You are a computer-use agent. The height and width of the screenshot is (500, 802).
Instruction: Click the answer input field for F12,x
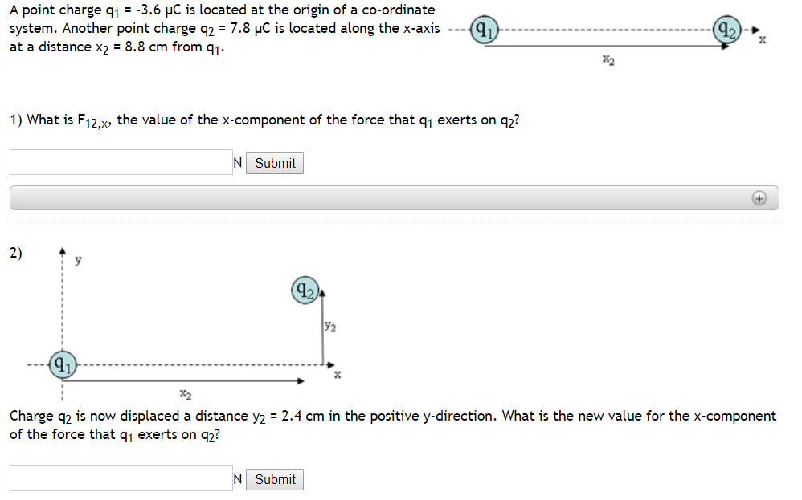coord(121,161)
